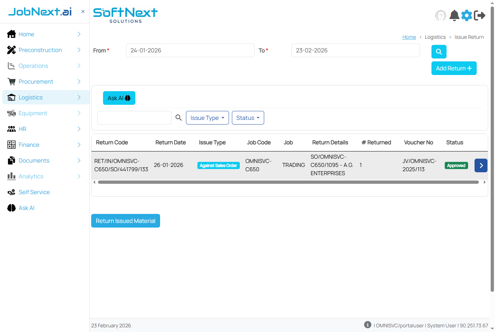Click the logout icon in header

pos(480,15)
